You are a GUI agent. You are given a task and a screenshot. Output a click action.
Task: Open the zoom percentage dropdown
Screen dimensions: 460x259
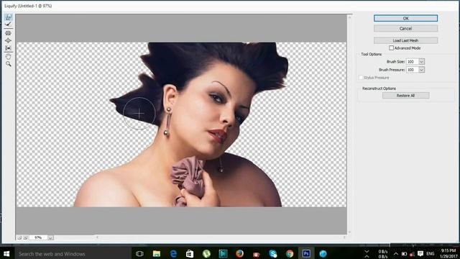(50, 237)
